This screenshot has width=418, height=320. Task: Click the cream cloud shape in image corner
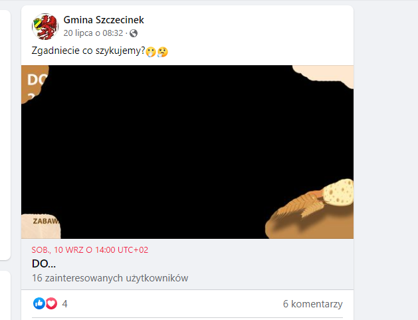click(324, 76)
